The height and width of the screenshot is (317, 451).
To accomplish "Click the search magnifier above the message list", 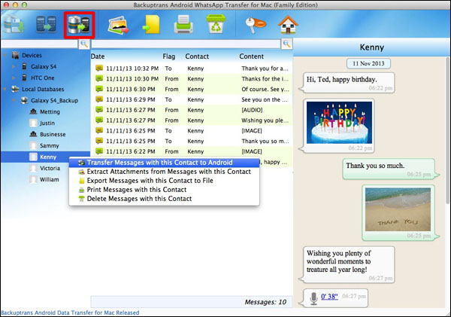I will click(286, 44).
